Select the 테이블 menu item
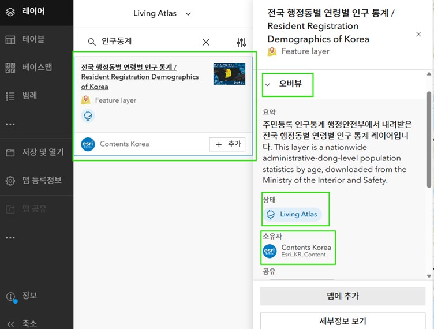434x329 pixels. 36,40
